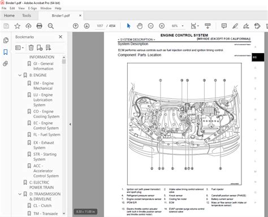The width and height of the screenshot is (268, 217).
Task: Open the Sign document pen icon
Action: click(246, 26)
